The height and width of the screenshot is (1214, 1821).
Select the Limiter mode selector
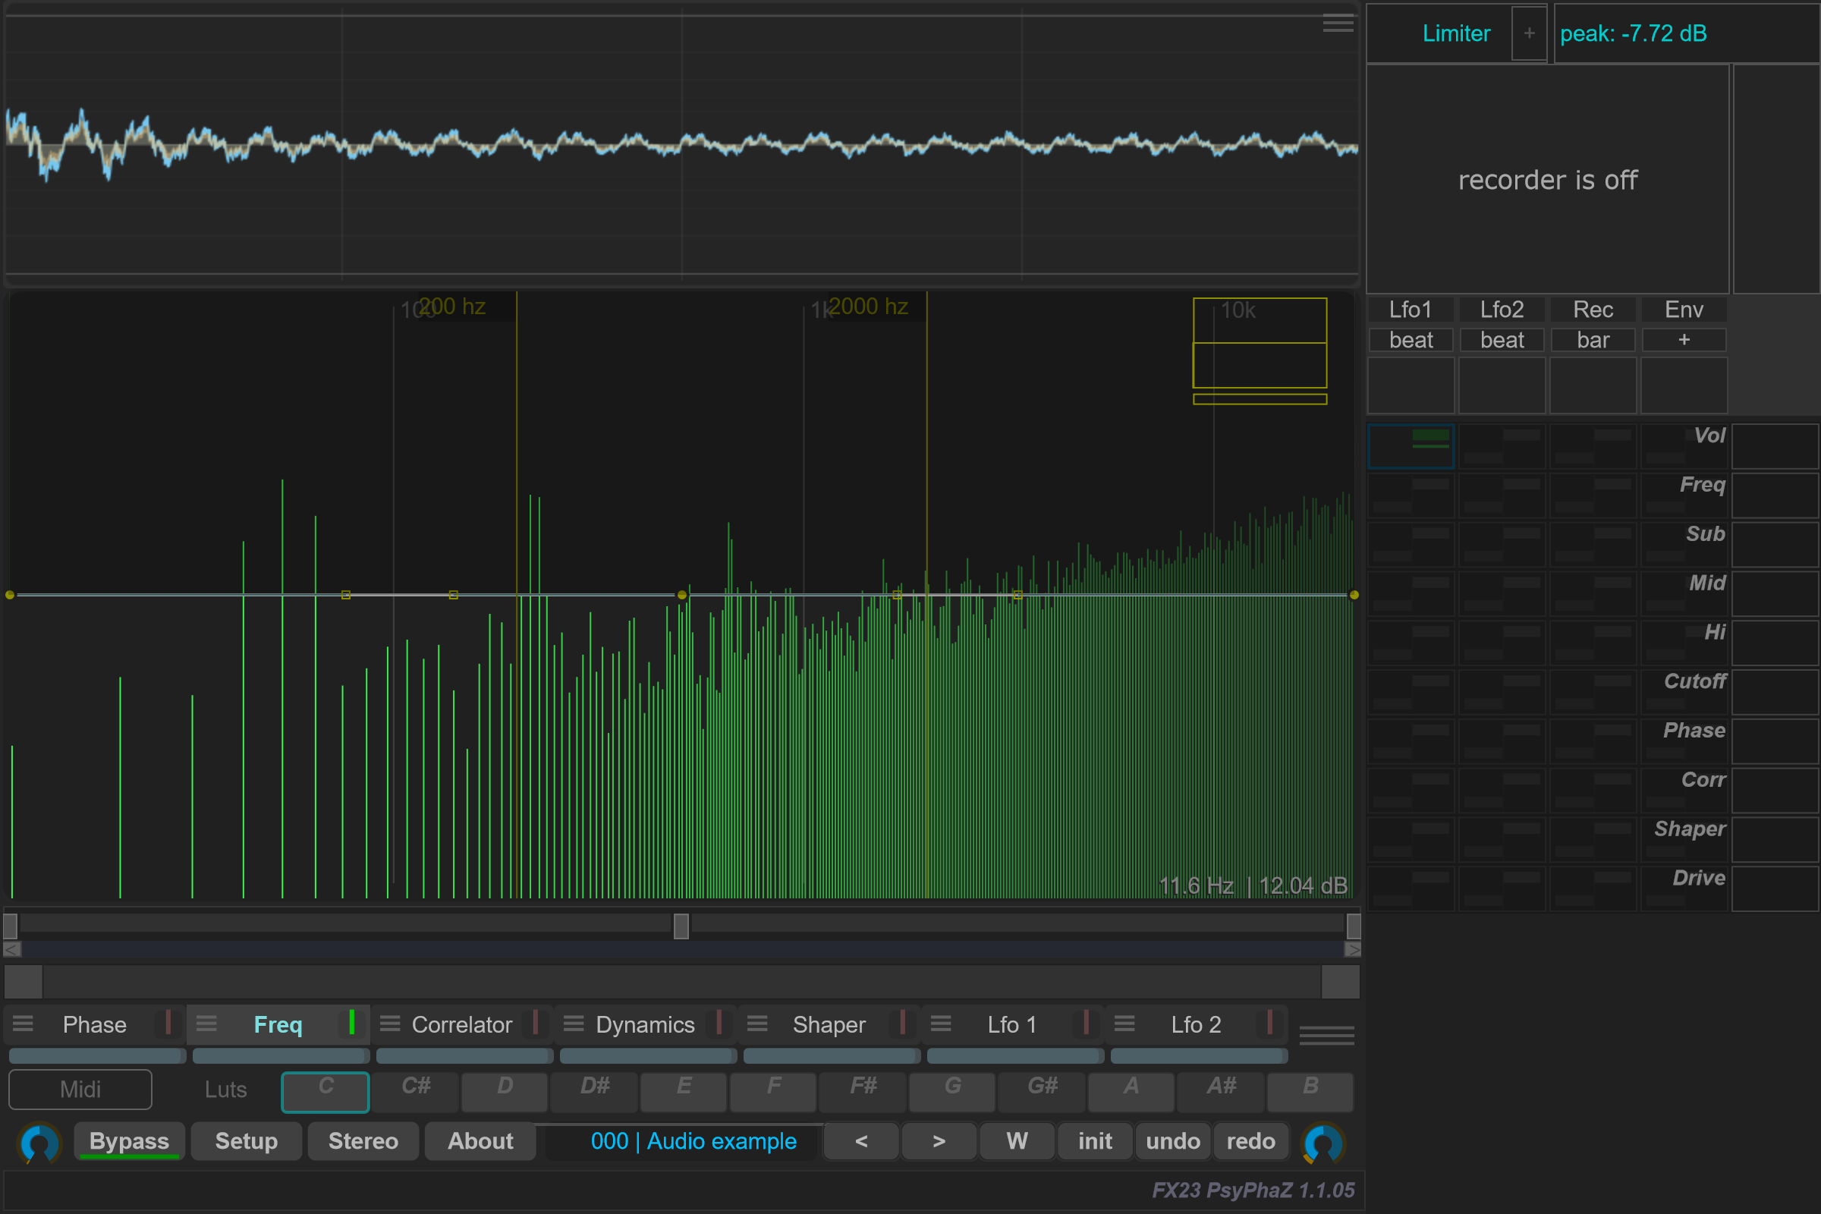pyautogui.click(x=1455, y=33)
